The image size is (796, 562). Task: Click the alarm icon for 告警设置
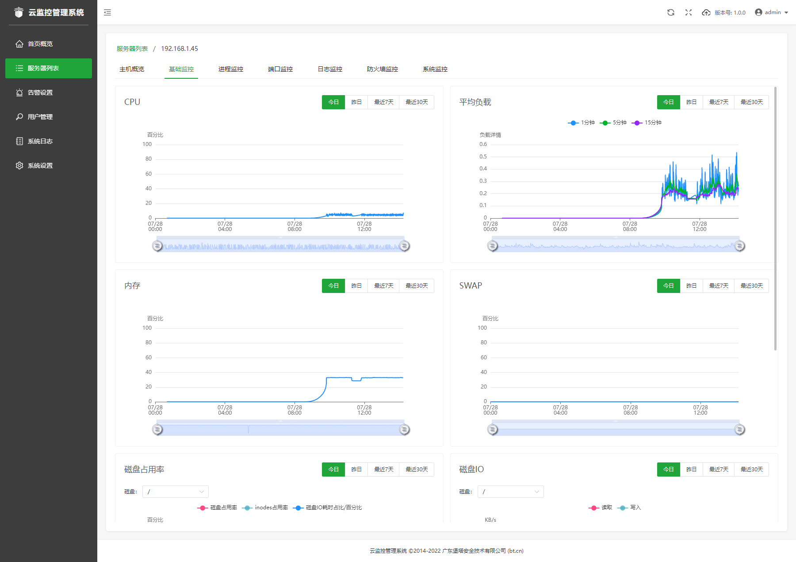coord(19,92)
